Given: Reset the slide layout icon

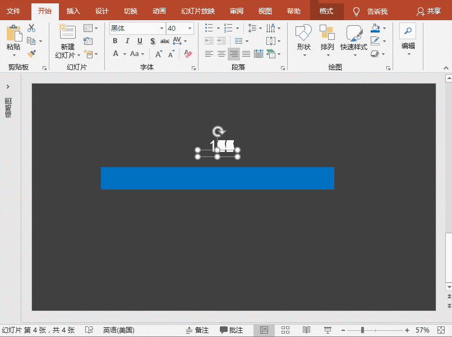Looking at the screenshot, I should [x=88, y=41].
